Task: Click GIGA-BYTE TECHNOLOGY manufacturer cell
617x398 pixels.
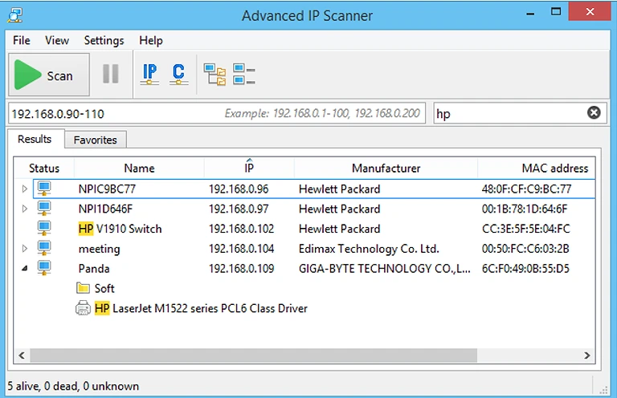Action: point(385,268)
